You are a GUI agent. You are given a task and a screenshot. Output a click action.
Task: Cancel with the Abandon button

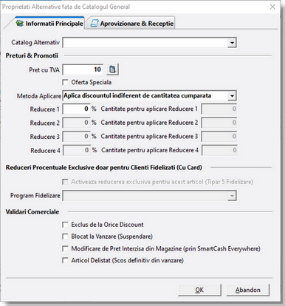tap(248, 290)
